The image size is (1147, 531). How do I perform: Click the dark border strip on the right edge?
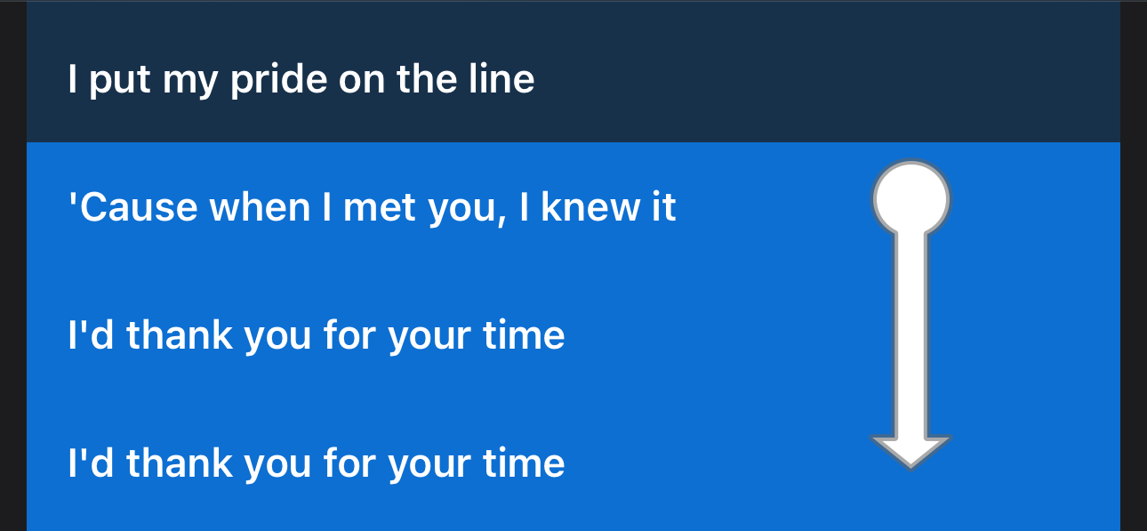[x=1134, y=267]
